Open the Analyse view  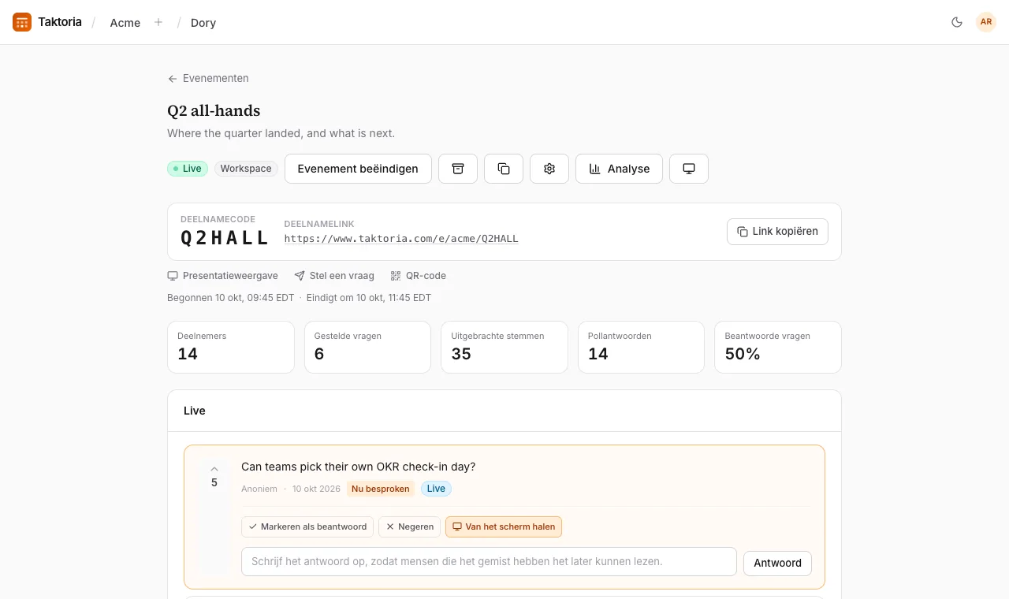tap(619, 169)
